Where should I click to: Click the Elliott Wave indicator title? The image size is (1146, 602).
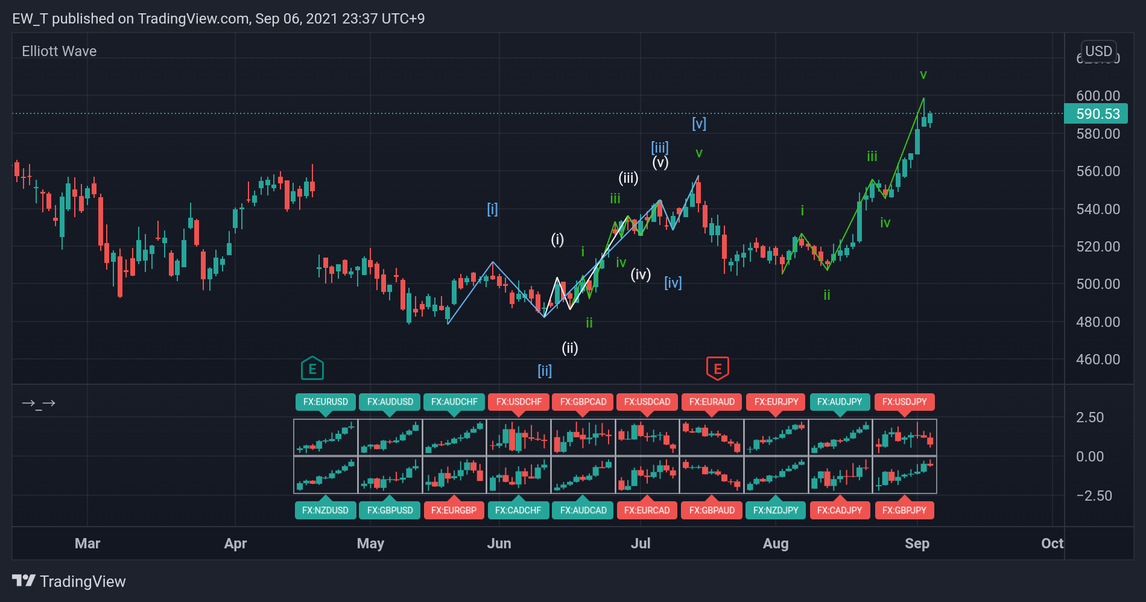click(x=59, y=51)
